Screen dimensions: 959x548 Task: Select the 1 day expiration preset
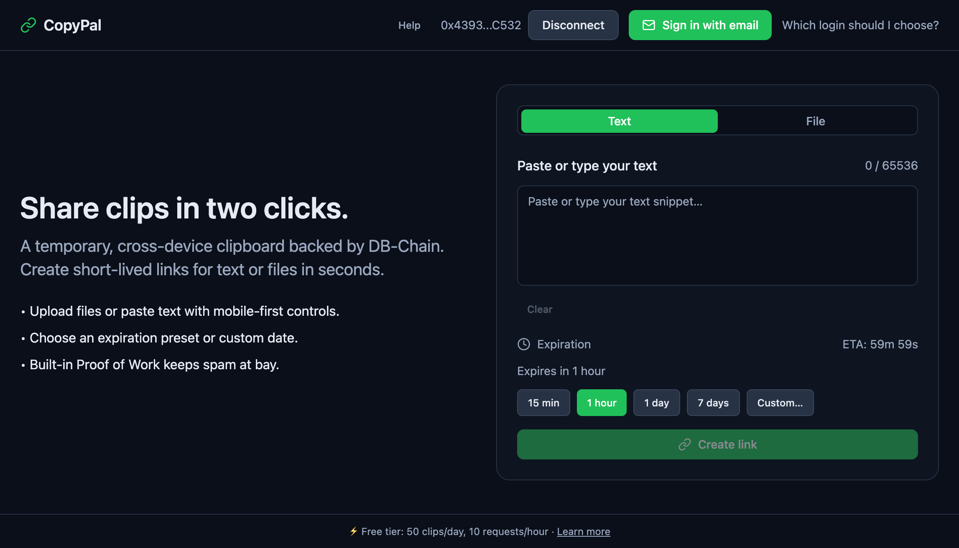click(x=656, y=403)
